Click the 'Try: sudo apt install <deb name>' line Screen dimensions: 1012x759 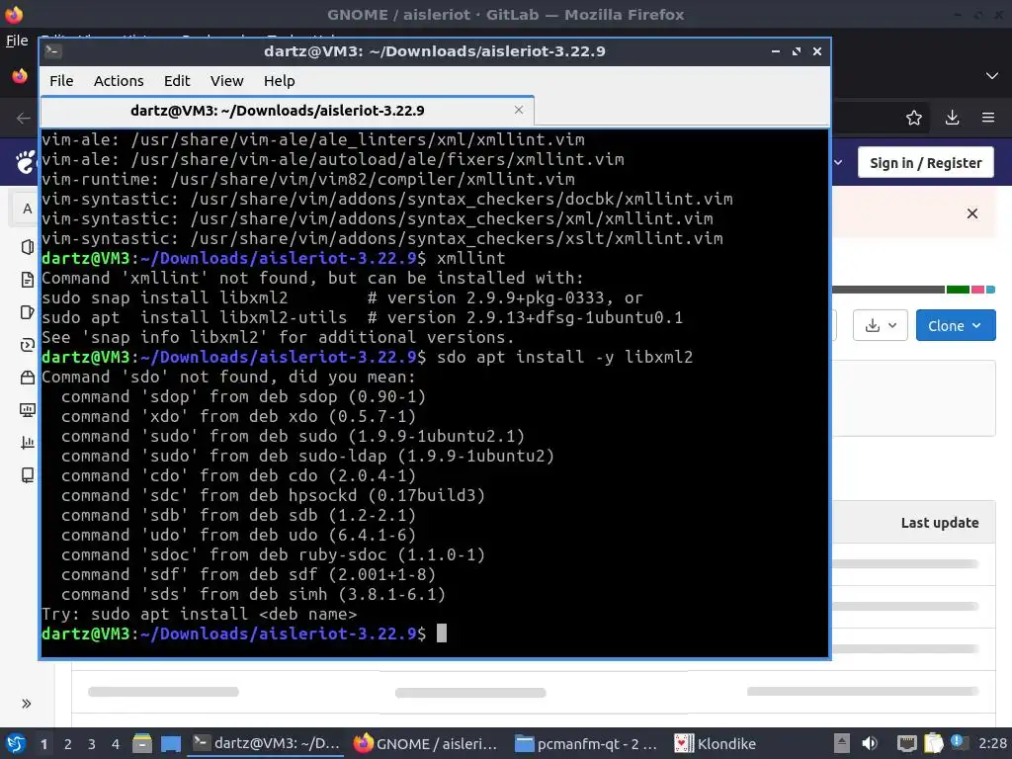[x=199, y=614]
